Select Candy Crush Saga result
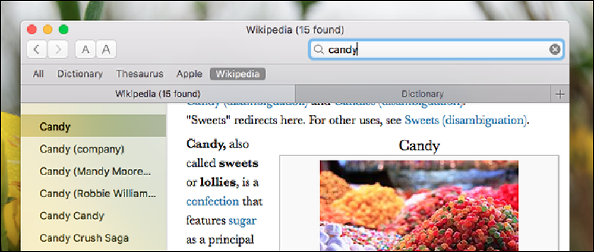Viewport: 594px width, 252px height. tap(94, 238)
